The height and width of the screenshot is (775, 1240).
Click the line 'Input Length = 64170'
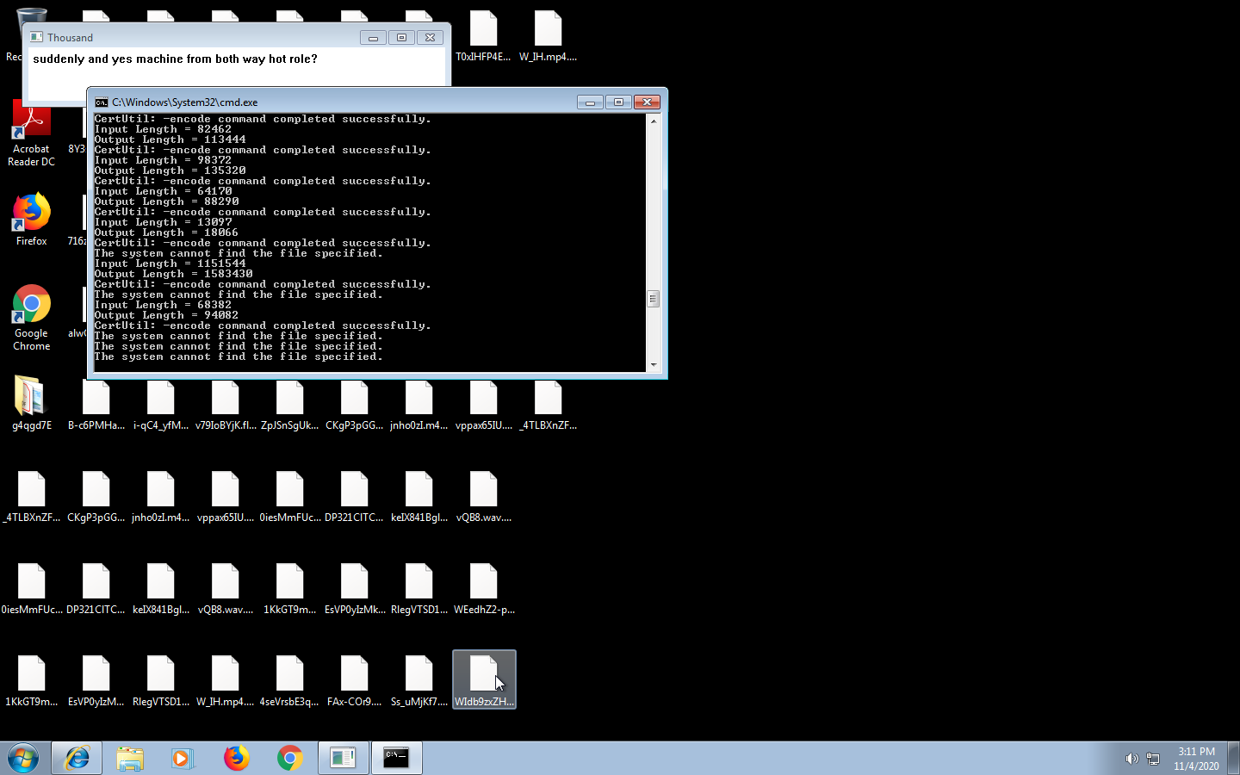tap(163, 192)
